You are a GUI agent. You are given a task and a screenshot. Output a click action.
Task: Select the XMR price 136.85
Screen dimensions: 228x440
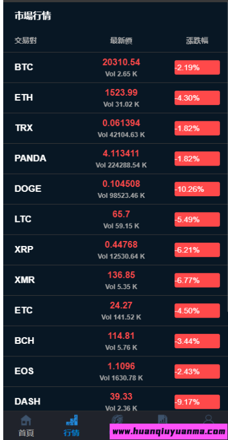[x=121, y=275]
